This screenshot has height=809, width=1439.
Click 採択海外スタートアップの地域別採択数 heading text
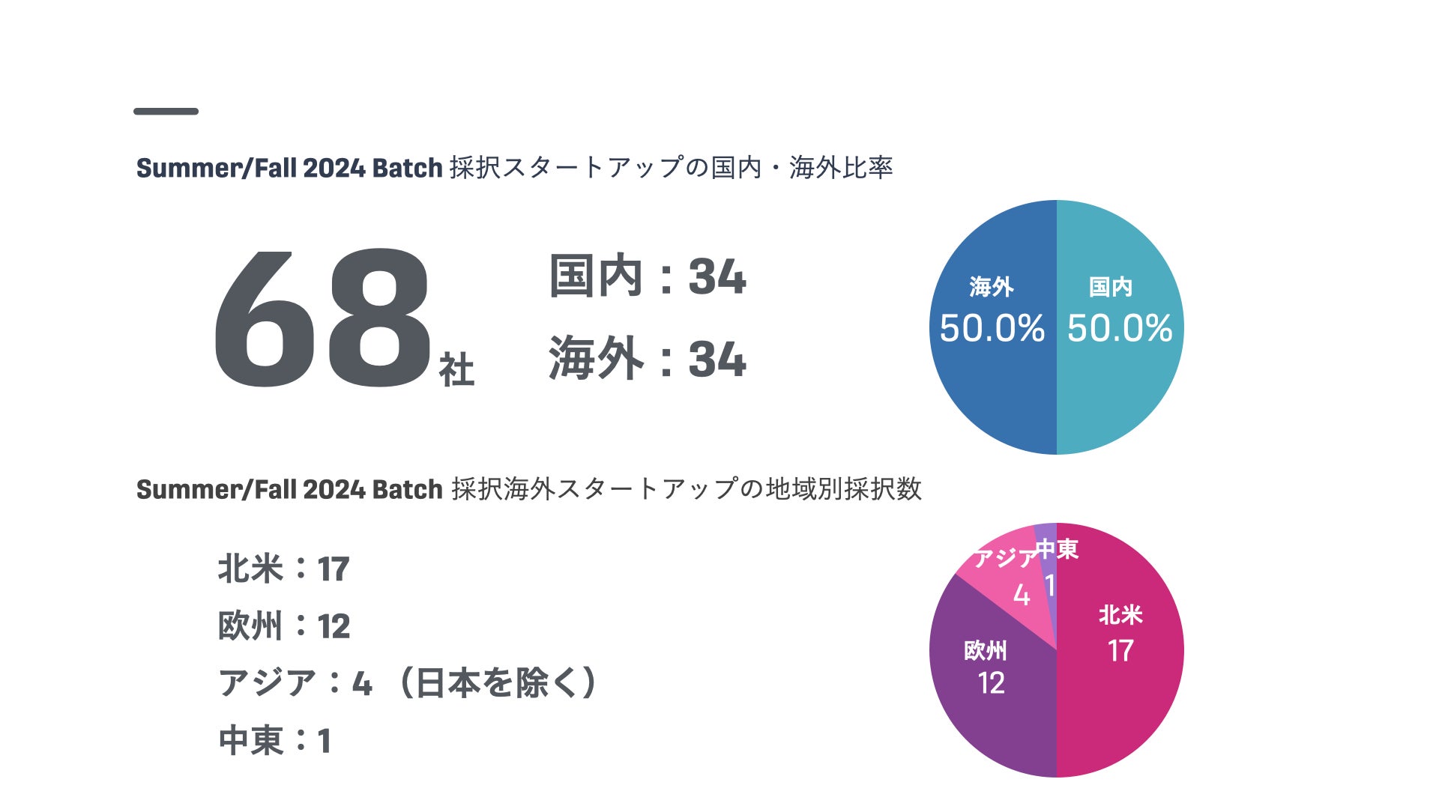687,489
